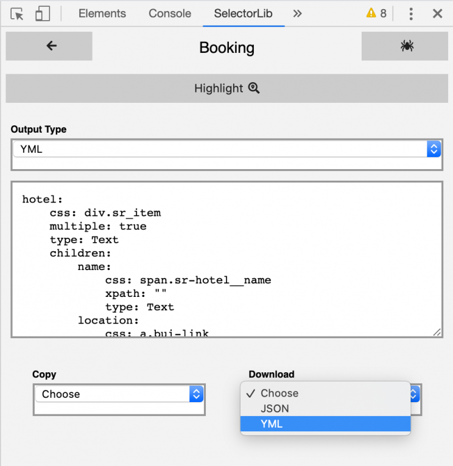
Task: Pick the Choose option in Download menu
Action: (x=325, y=393)
